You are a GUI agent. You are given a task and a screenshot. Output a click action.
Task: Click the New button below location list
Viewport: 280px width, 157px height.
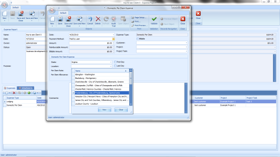coord(104,110)
